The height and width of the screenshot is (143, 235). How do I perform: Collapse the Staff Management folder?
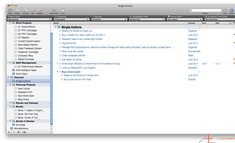click(x=10, y=63)
